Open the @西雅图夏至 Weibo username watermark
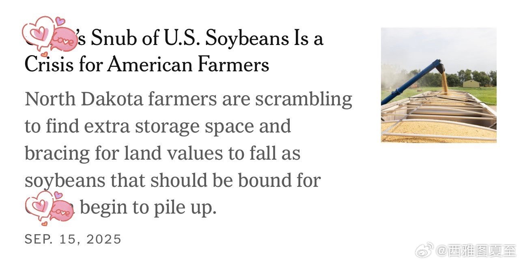 click(476, 251)
